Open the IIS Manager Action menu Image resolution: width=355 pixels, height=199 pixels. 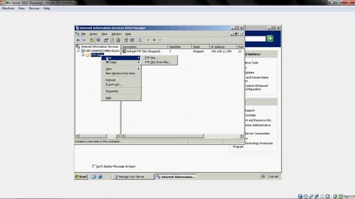pos(94,34)
